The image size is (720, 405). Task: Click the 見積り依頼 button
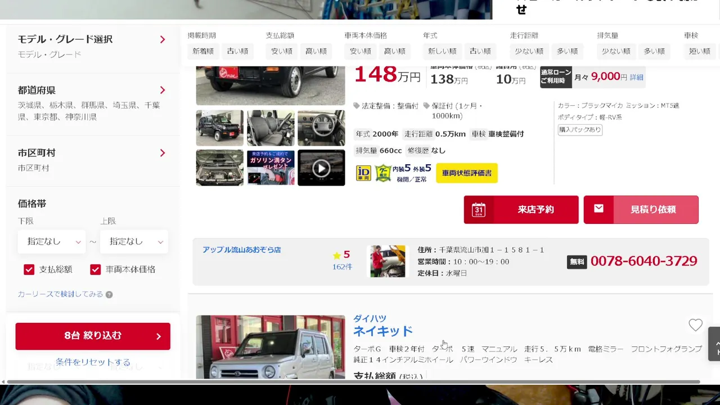(641, 210)
